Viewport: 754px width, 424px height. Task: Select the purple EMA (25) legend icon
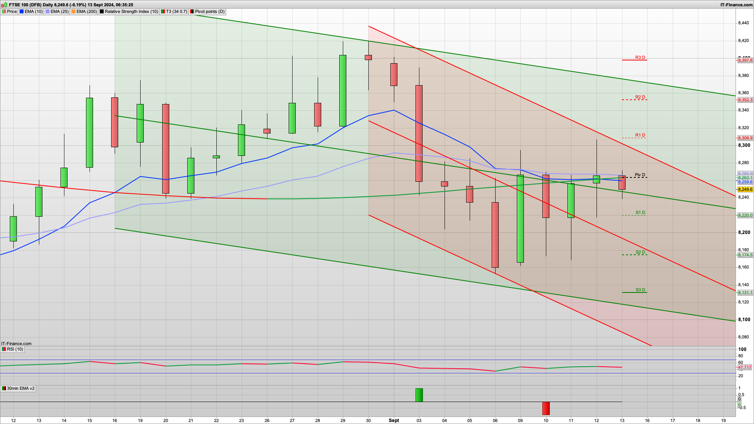[x=47, y=11]
